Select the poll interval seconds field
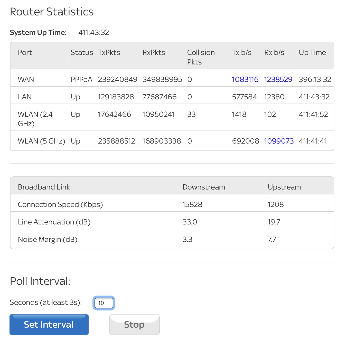The image size is (347, 340). (x=103, y=303)
